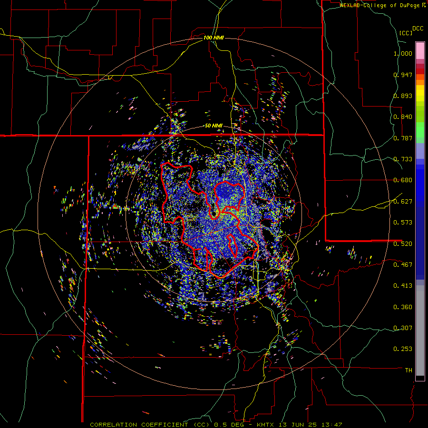
Task: Select the 0.520 legend value
Action: pyautogui.click(x=403, y=243)
